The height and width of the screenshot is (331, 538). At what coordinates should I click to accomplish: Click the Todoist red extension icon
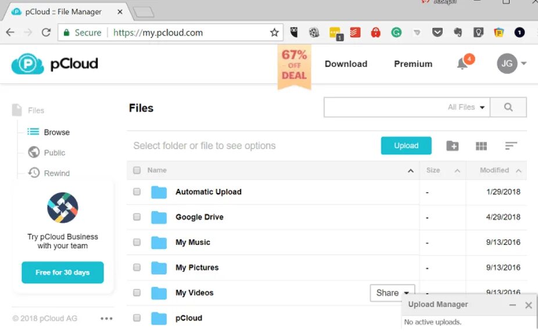coord(355,33)
